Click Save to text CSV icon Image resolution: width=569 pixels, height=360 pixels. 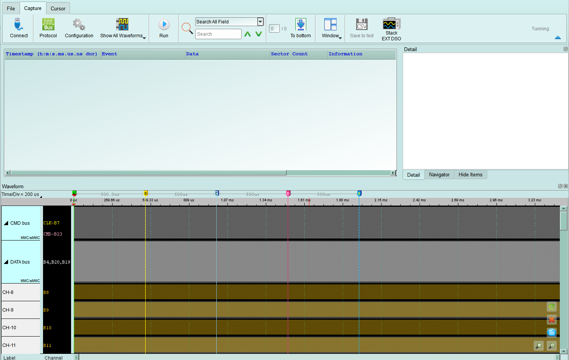pyautogui.click(x=362, y=25)
